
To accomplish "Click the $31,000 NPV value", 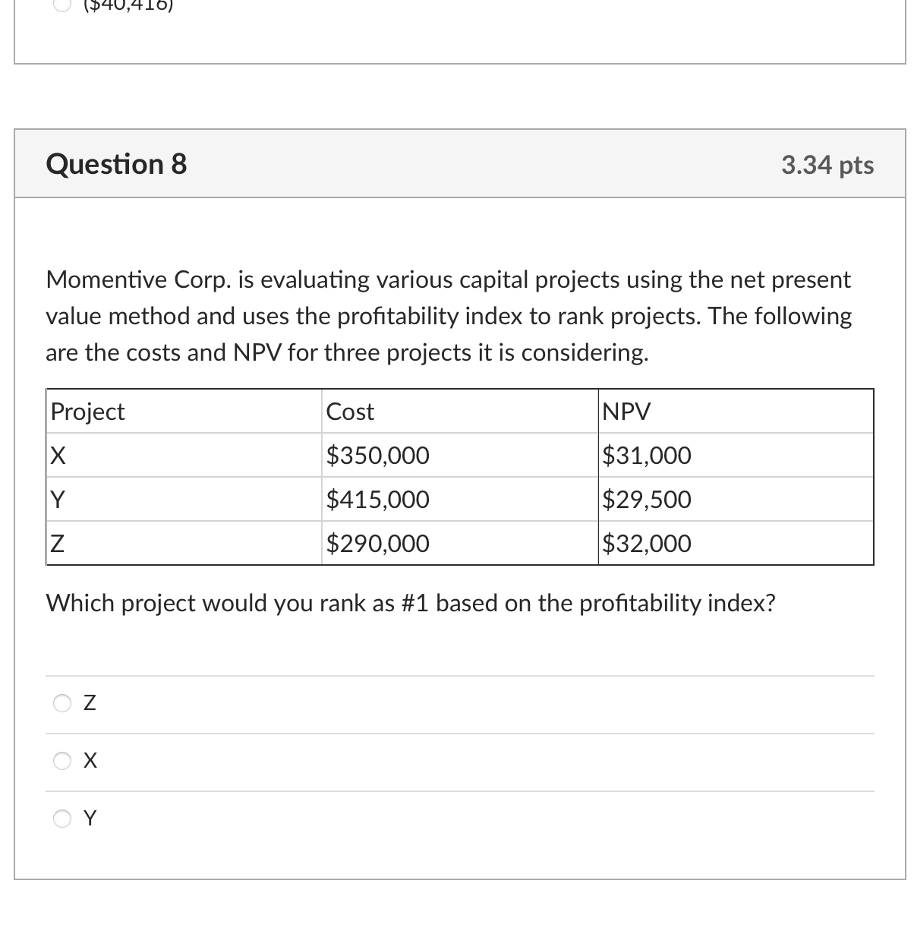I will point(648,455).
